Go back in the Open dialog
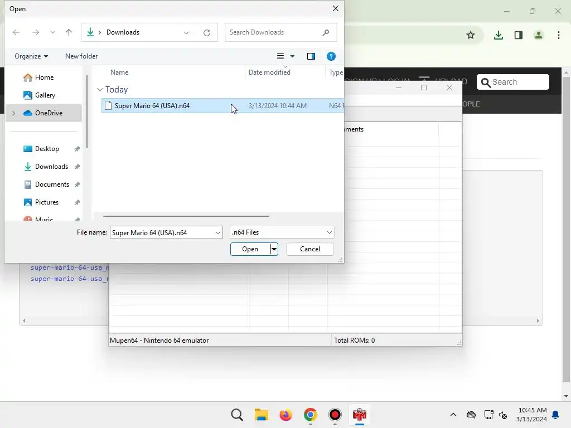Viewport: 571px width, 428px height. [16, 32]
